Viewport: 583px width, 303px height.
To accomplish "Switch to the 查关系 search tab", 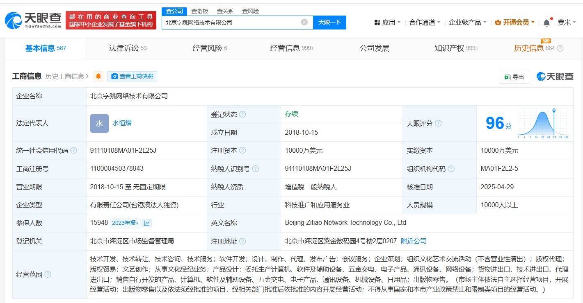I will coord(225,11).
